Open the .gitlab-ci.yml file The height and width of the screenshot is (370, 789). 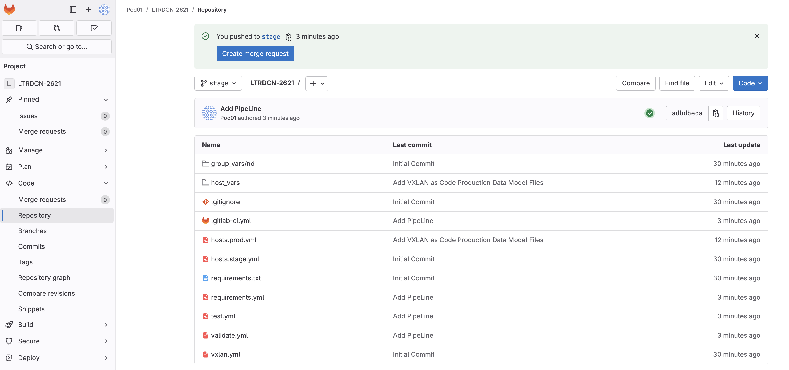[231, 221]
